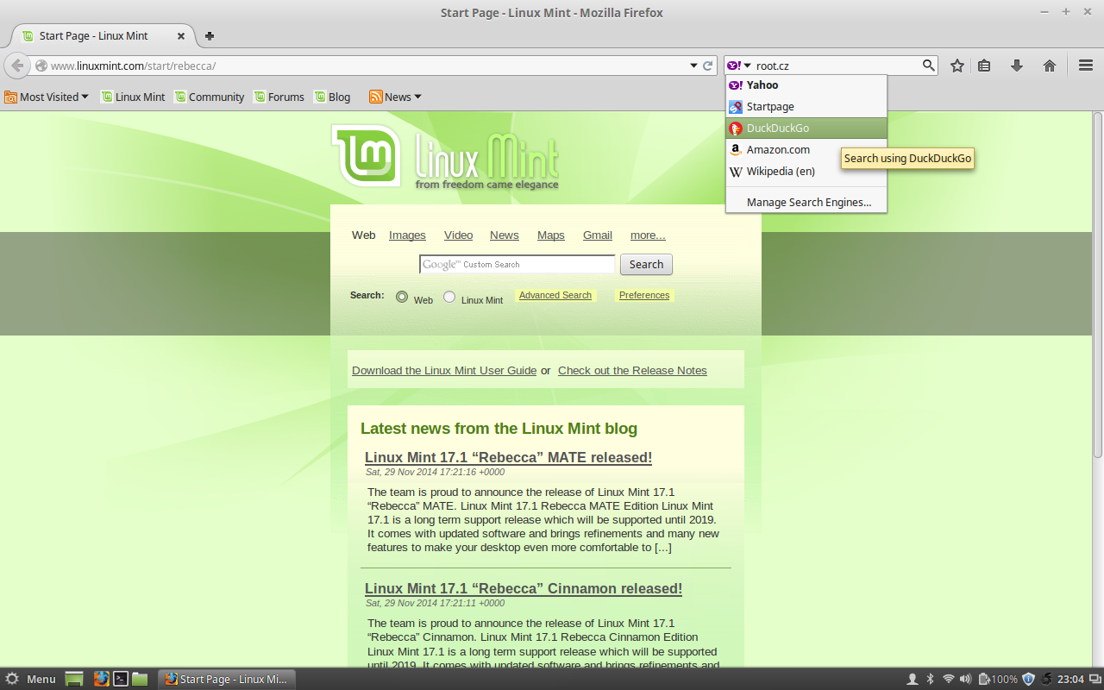Screen dimensions: 1104x690
Task: Open the News bookmarks dropdown
Action: point(394,97)
